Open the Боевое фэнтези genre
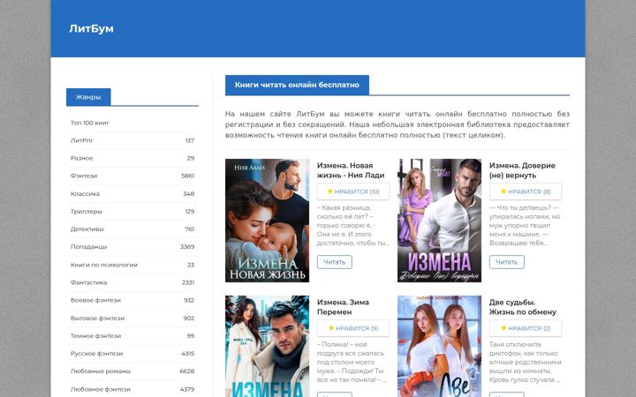Viewport: 636px width, 397px height. 95,300
